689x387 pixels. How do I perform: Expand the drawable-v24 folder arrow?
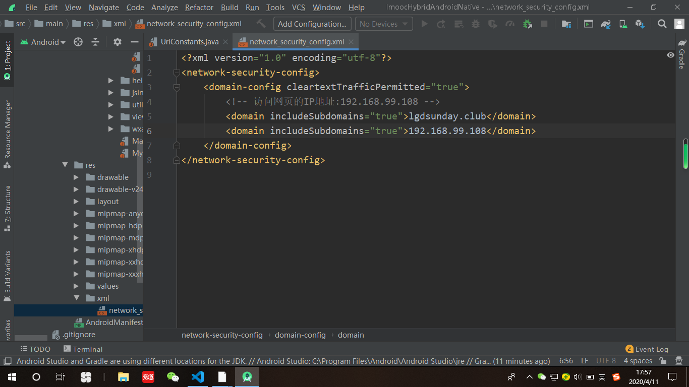[x=76, y=189]
